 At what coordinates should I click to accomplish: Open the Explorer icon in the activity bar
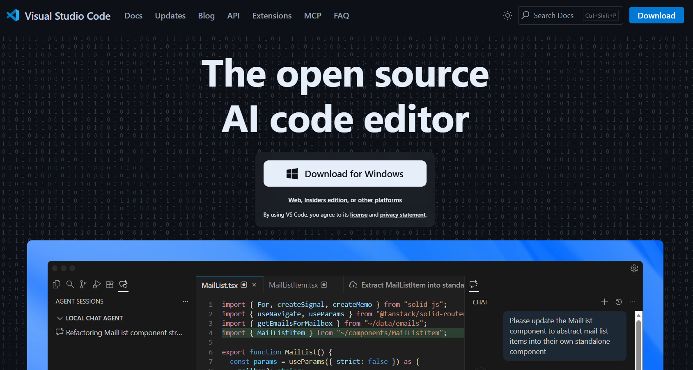57,284
